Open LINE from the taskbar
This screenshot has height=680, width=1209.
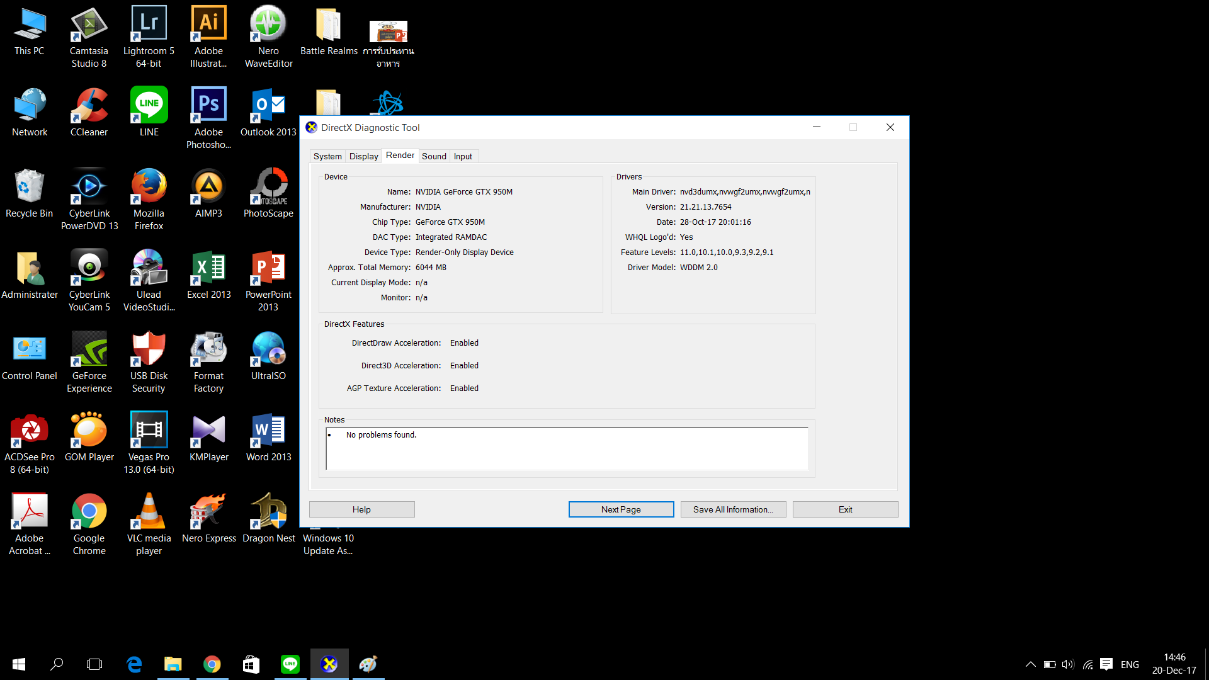[290, 664]
